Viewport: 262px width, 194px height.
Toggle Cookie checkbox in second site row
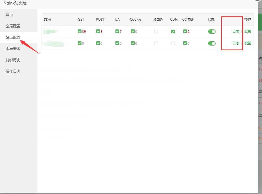[133, 43]
